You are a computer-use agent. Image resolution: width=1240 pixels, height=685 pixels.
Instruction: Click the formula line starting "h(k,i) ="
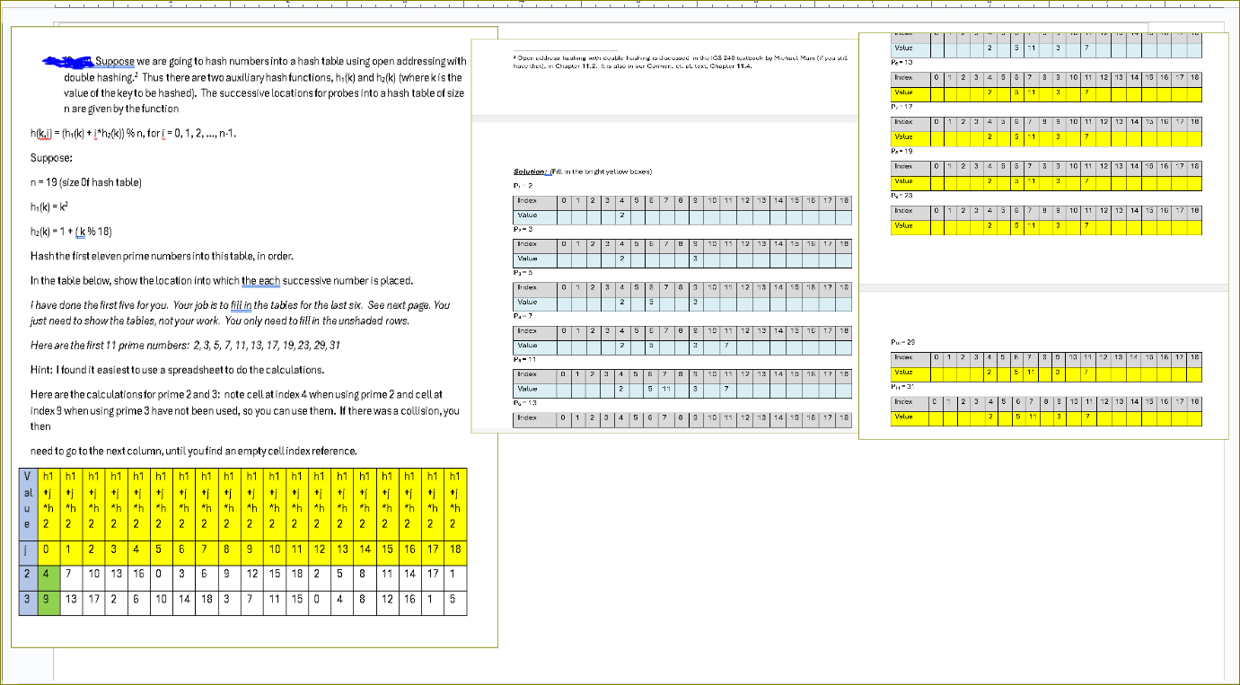134,135
